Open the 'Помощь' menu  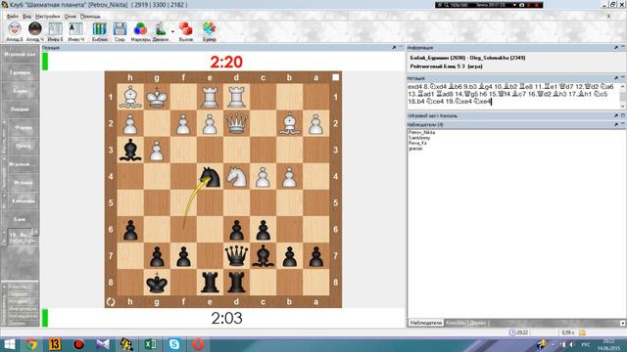tap(90, 17)
